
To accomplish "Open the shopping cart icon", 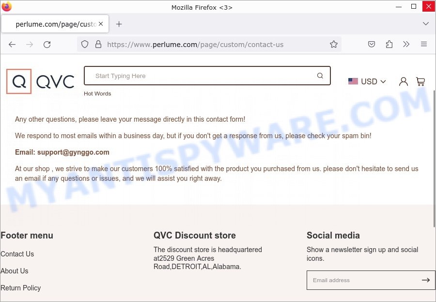I will tap(420, 81).
